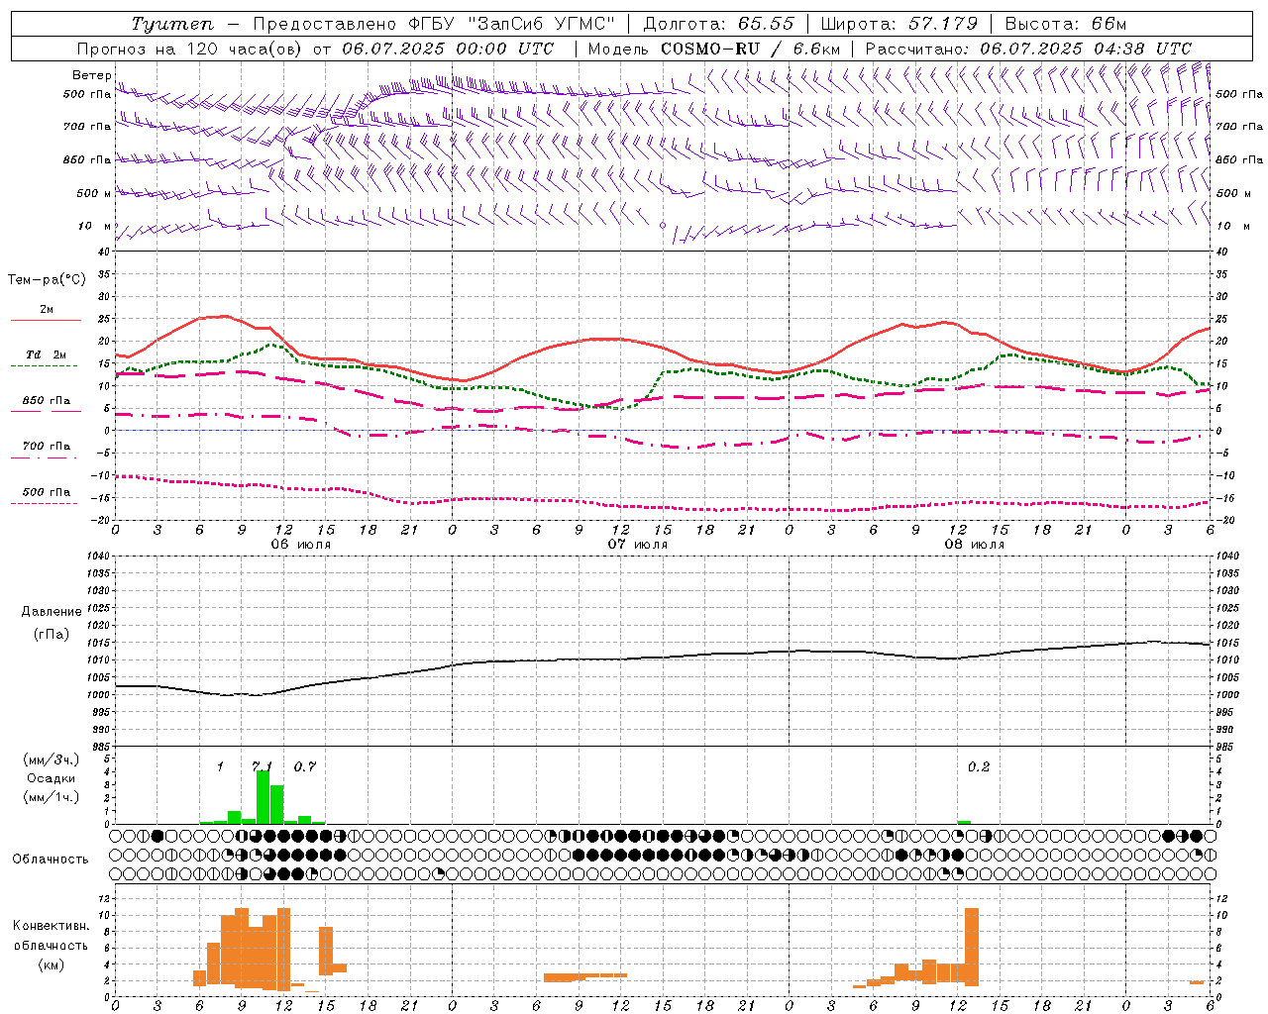Click the "500 м" wind level label at right

(x=1232, y=194)
